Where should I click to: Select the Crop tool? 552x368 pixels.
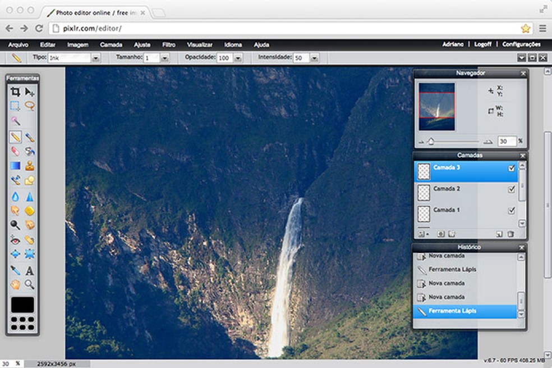16,92
